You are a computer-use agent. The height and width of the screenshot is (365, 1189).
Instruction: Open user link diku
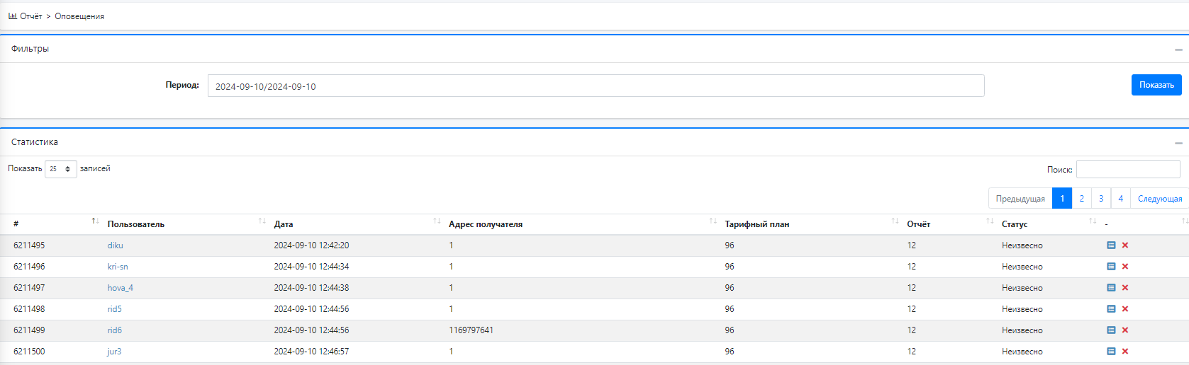pos(116,245)
